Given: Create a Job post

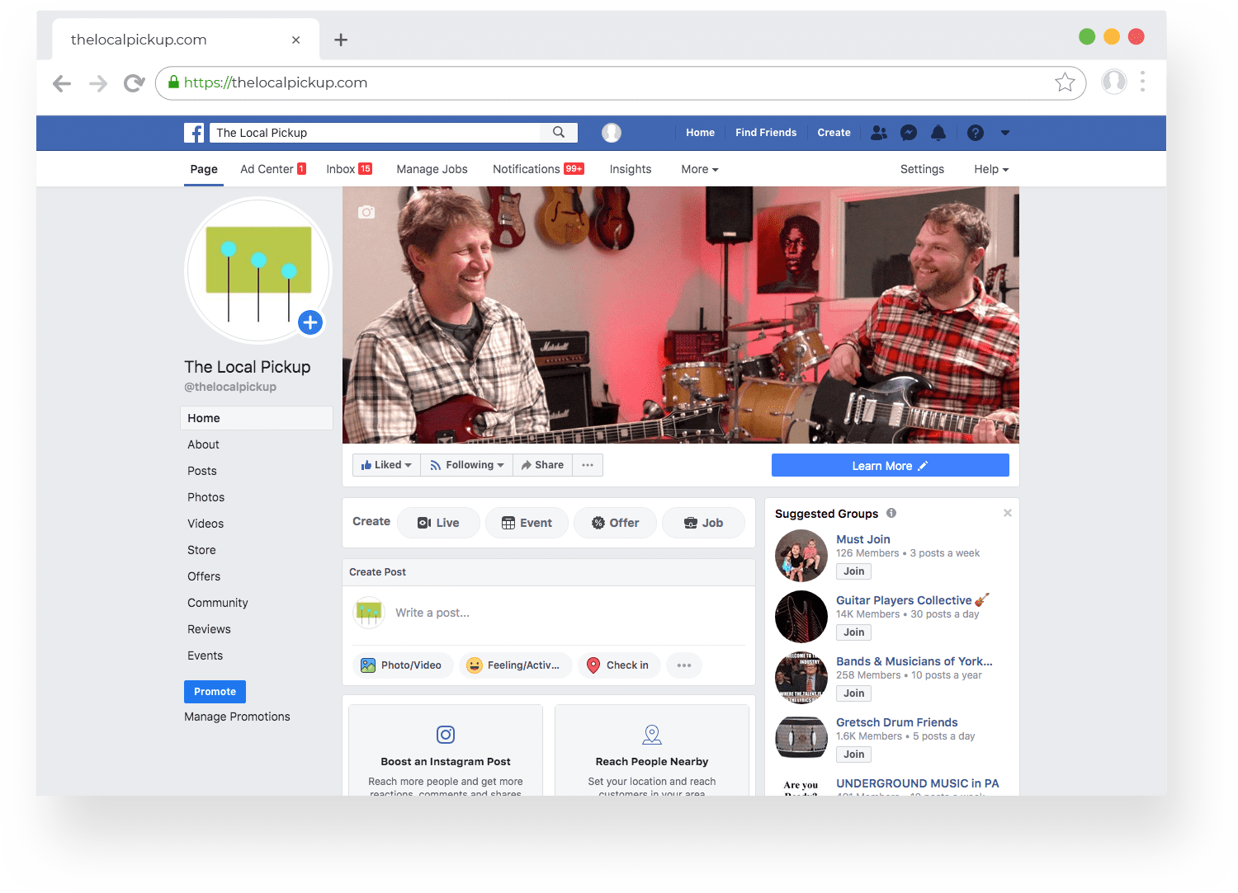Looking at the screenshot, I should pos(704,523).
